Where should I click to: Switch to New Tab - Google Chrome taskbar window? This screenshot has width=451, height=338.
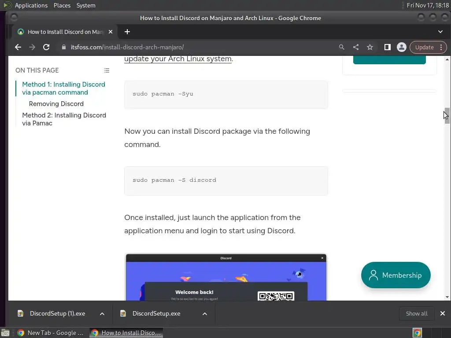click(x=50, y=333)
